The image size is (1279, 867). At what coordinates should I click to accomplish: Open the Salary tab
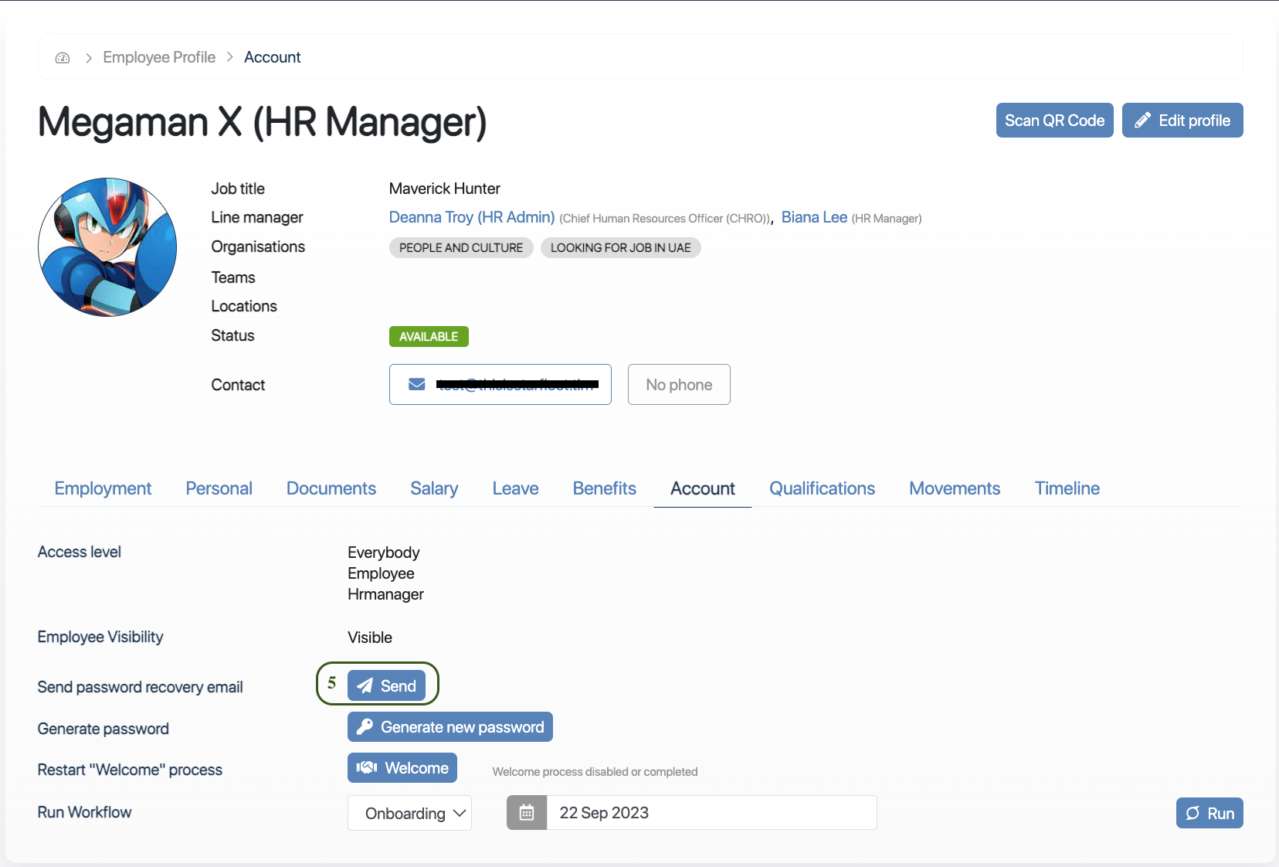(434, 488)
